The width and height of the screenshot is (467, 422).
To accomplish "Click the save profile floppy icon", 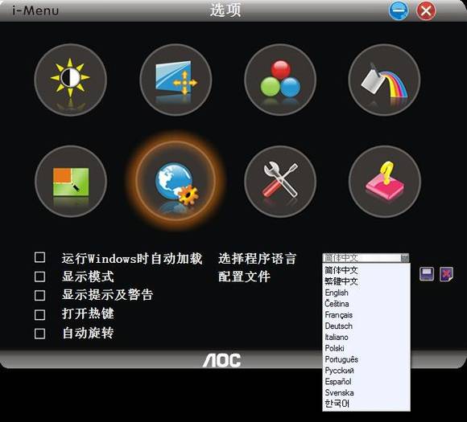I will pos(427,274).
